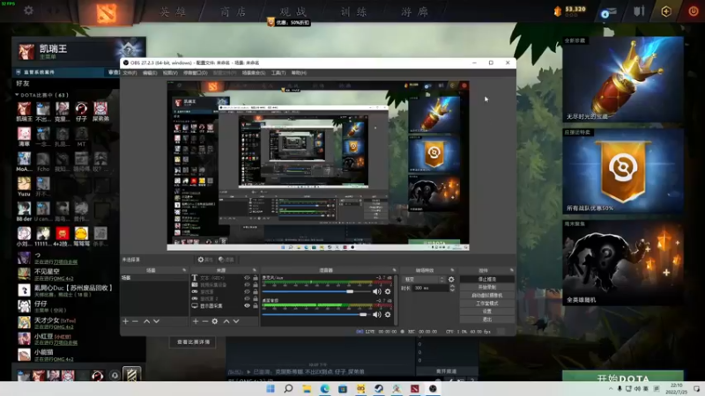The width and height of the screenshot is (705, 396).
Task: Move OBS scene up
Action: [146, 321]
